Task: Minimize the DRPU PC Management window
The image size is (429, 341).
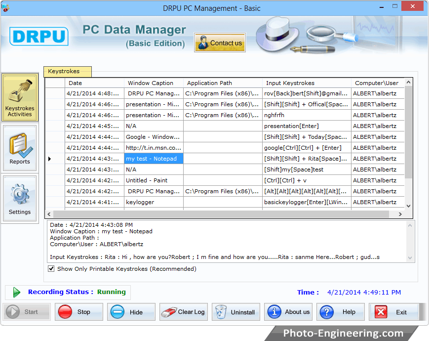Action: click(382, 7)
